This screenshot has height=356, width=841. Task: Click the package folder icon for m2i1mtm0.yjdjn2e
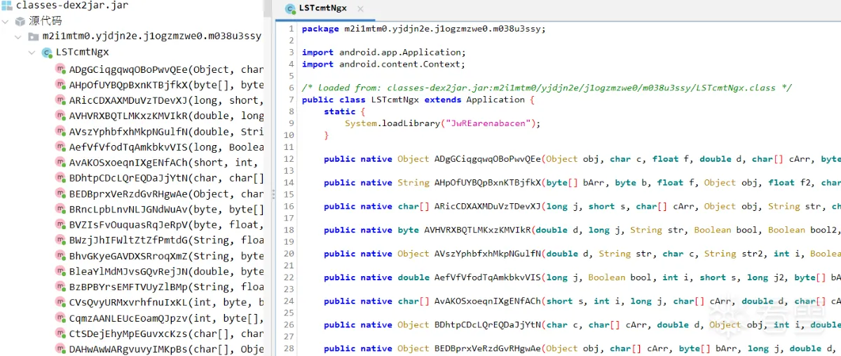pos(33,36)
